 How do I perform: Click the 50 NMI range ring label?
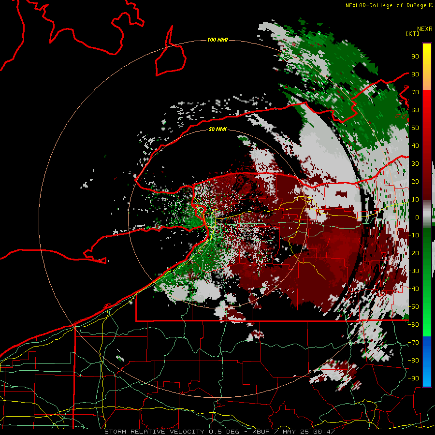[x=217, y=129]
